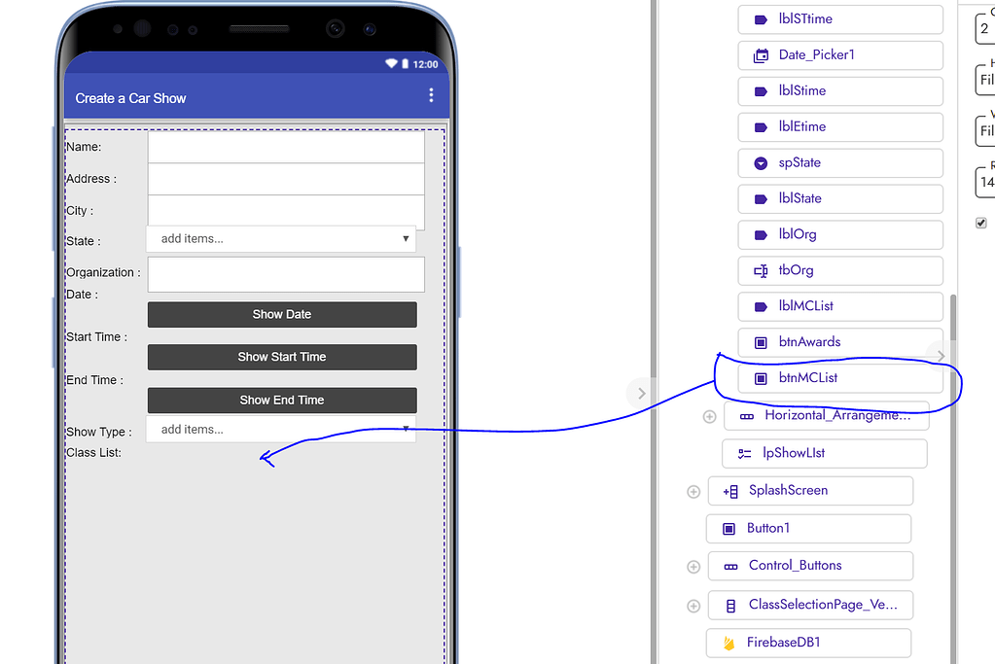Select Button1 in the component tree
This screenshot has width=995, height=664.
click(808, 528)
